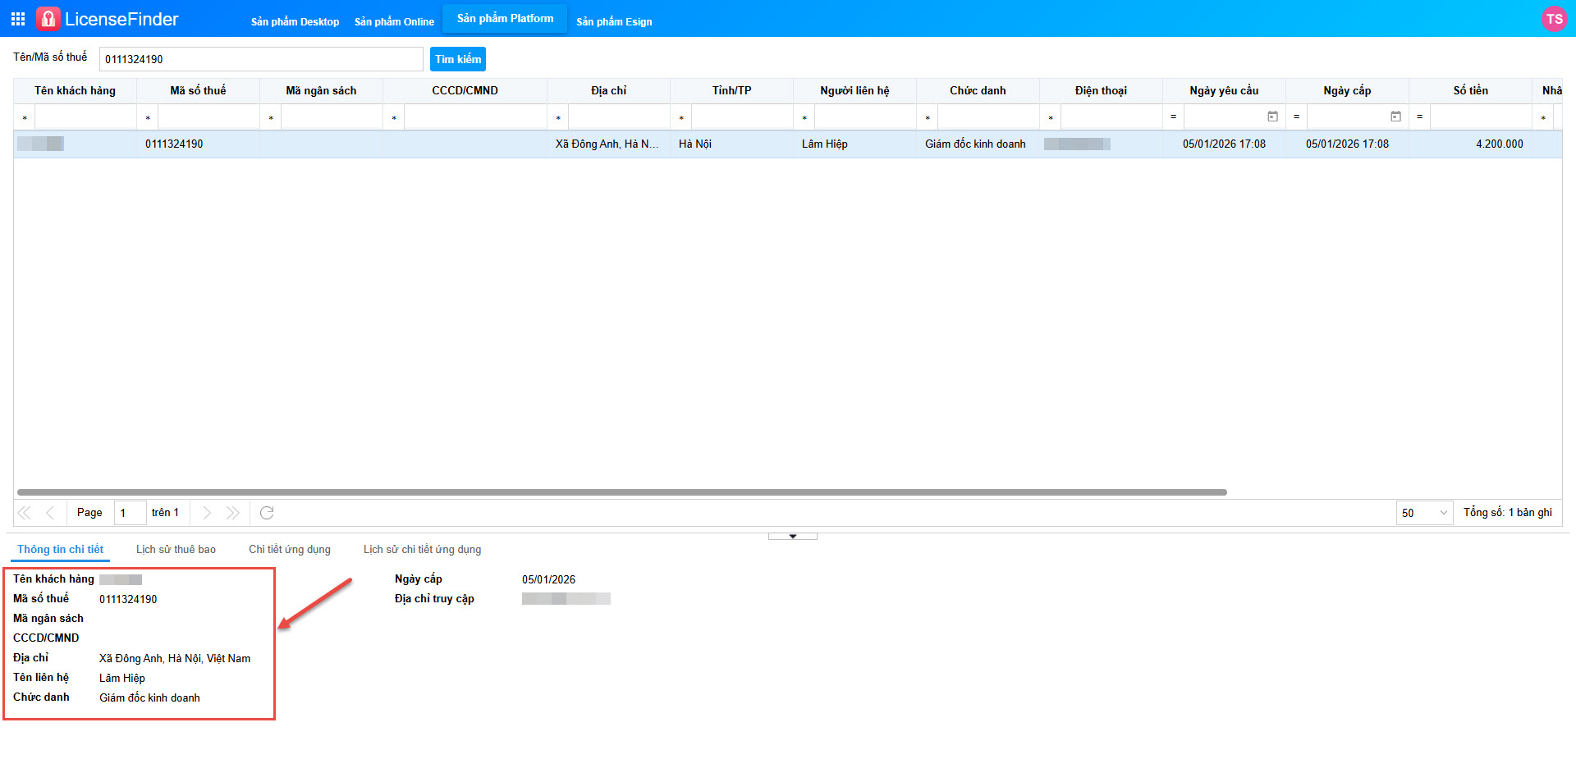Image resolution: width=1576 pixels, height=782 pixels.
Task: Click the Tìm kiếm search button
Action: pos(458,59)
